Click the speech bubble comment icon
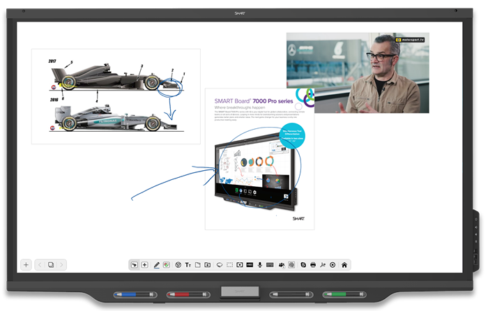Image resolution: width=488 pixels, height=311 pixels. point(219,265)
